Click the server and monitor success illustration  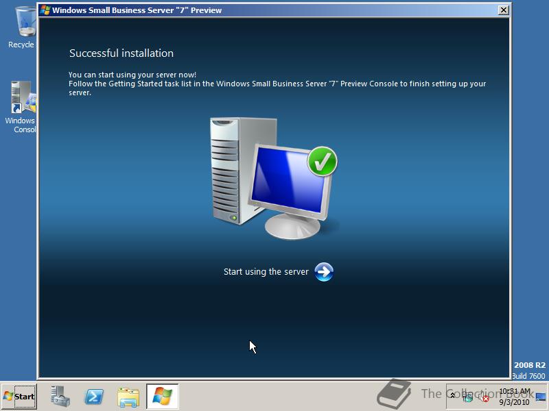click(x=273, y=178)
